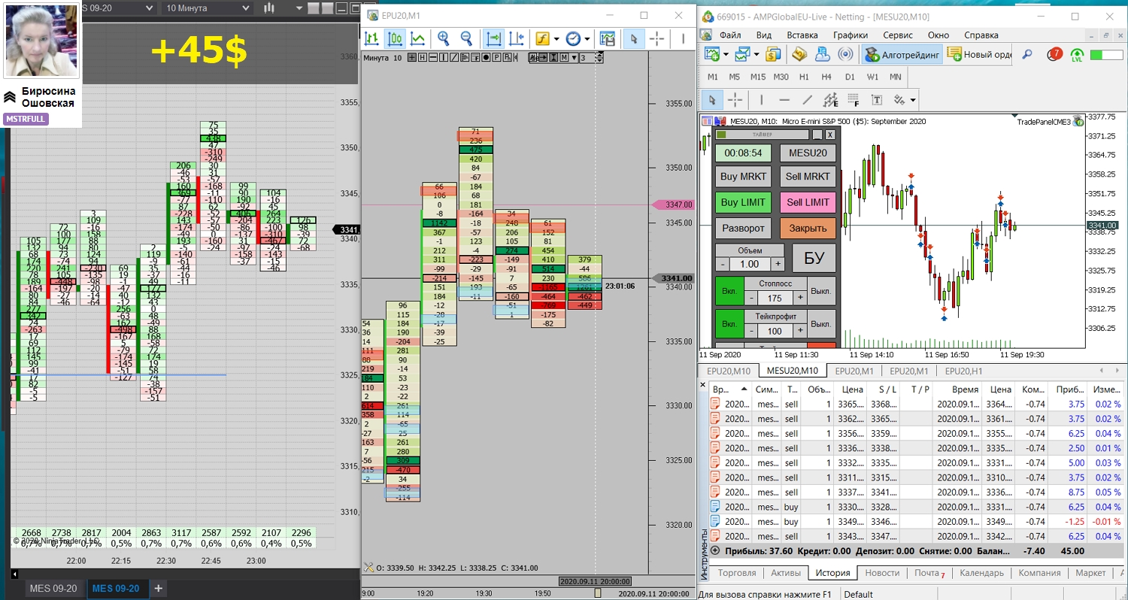
Task: Select line chart mode in EPU20,M1 window
Action: (417, 39)
